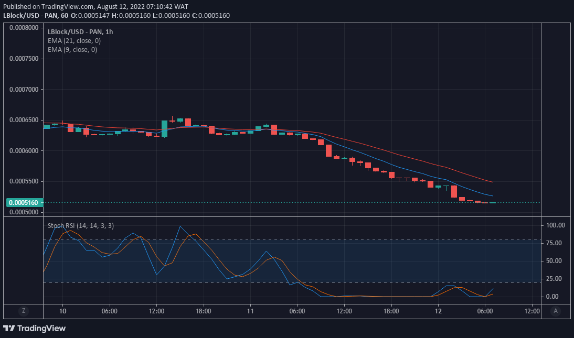Click the 0.0008000 price axis label
Image resolution: width=574 pixels, height=338 pixels.
click(x=24, y=28)
